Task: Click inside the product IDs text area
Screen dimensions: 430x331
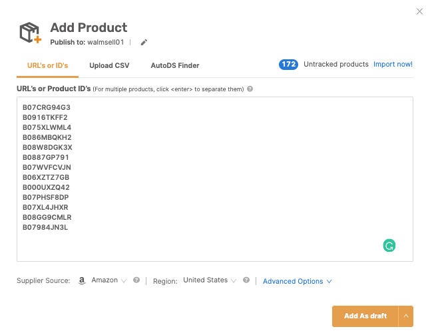Action: [x=215, y=179]
